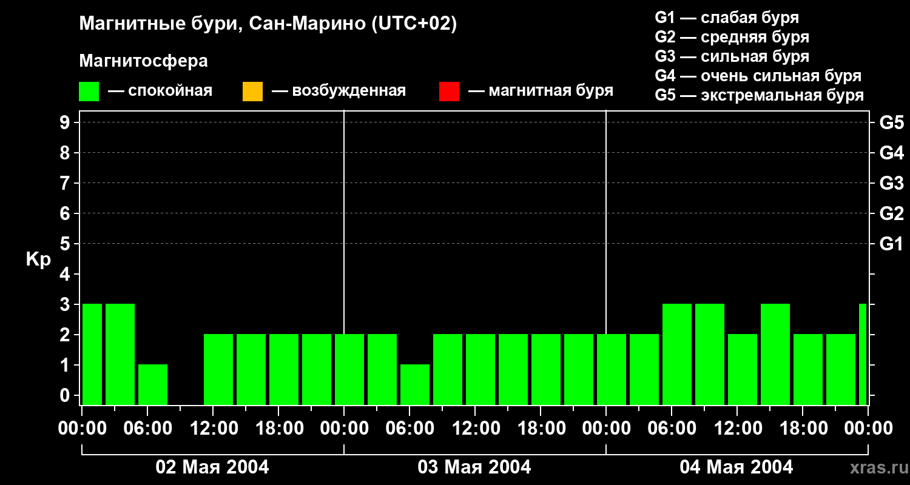Click the '18:00' time label above 03 Мая
Screen dimensions: 910x485
[x=541, y=429]
